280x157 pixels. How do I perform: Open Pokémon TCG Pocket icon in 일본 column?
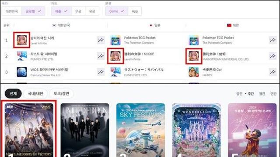click(x=115, y=40)
